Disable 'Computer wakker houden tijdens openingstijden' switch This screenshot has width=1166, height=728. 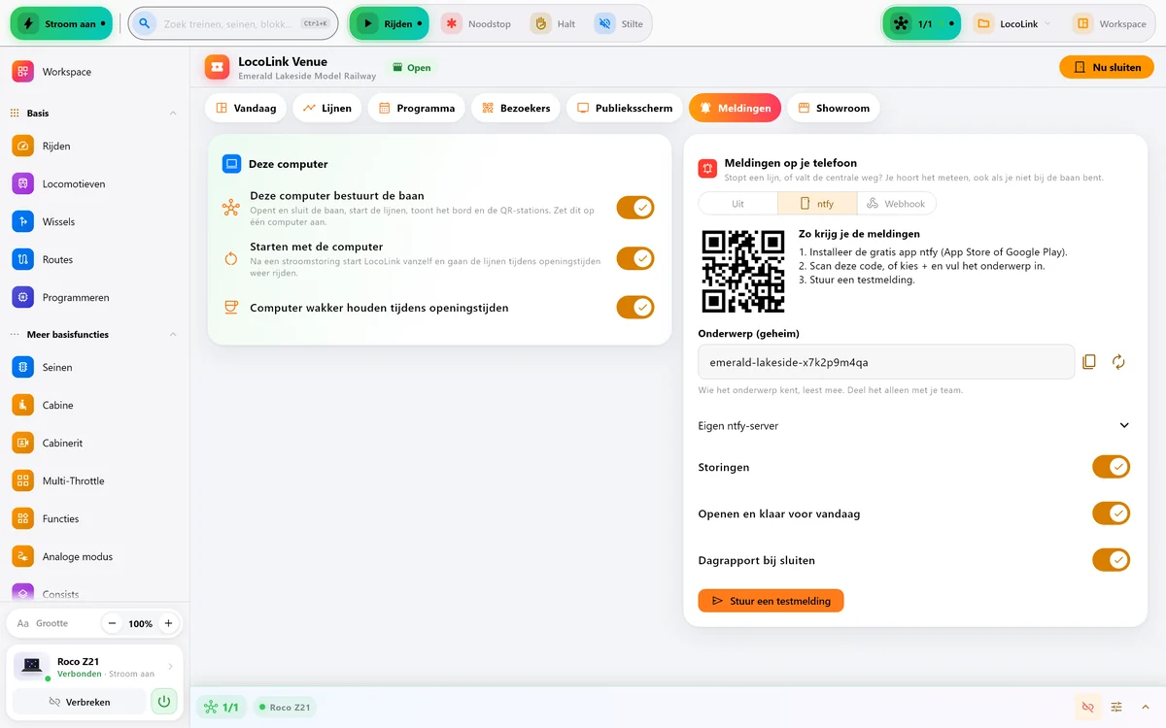coord(635,308)
